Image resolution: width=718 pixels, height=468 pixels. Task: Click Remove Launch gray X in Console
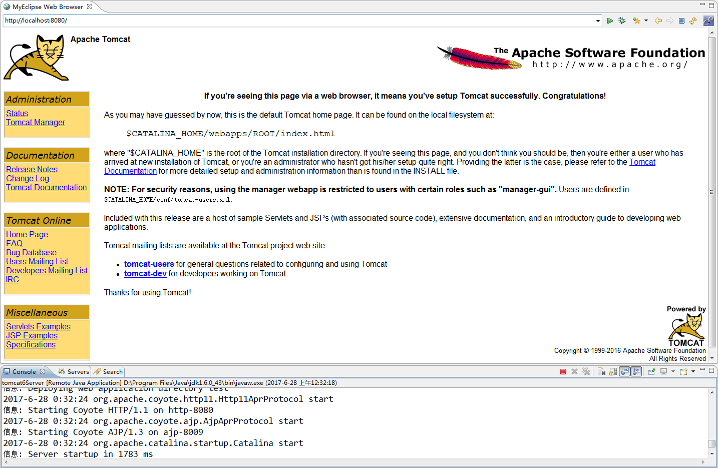[x=574, y=371]
